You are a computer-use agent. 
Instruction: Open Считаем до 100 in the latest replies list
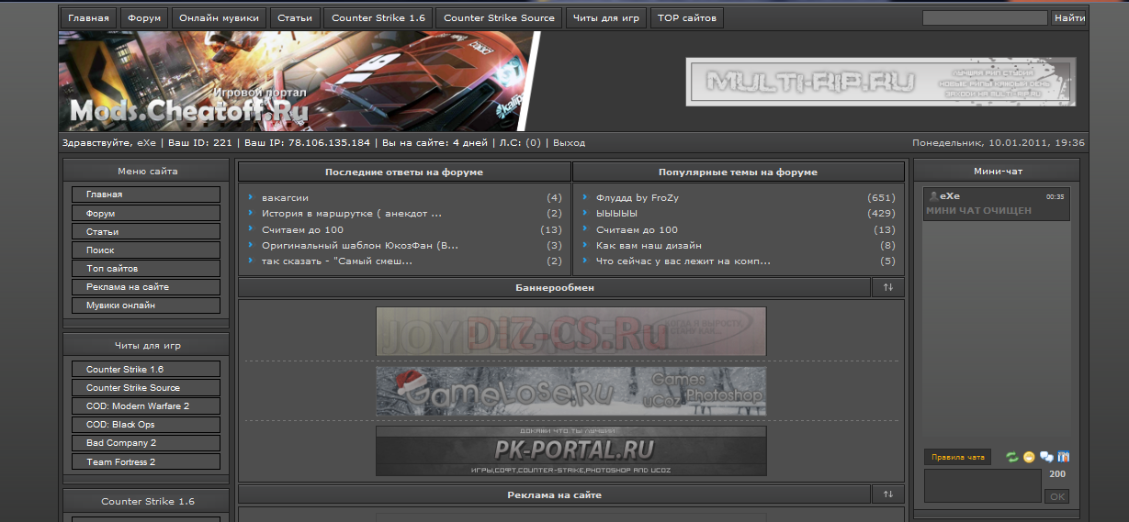(302, 229)
